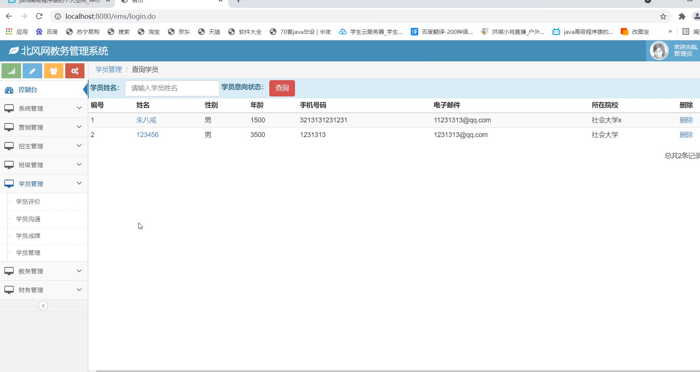700x372 pixels.
Task: Click the administrator avatar picture
Action: click(659, 51)
